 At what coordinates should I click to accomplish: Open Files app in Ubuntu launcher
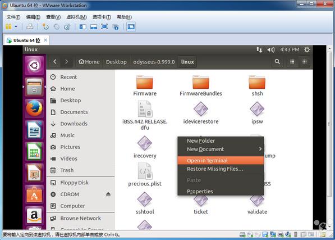click(x=34, y=87)
